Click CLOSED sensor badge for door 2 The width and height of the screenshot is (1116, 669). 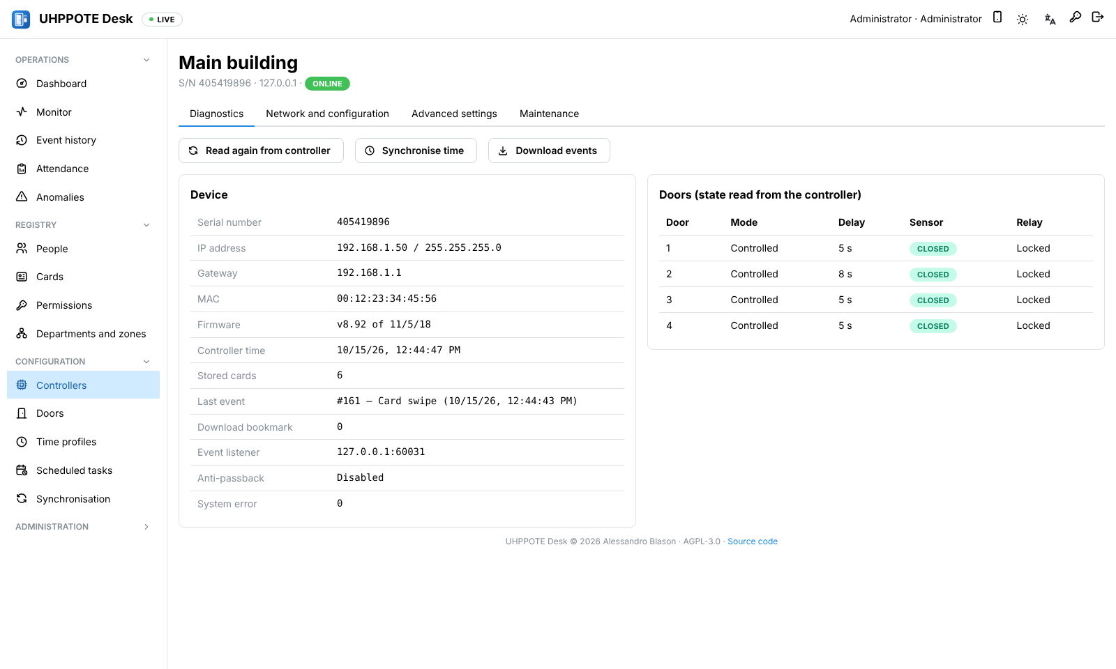(x=933, y=275)
